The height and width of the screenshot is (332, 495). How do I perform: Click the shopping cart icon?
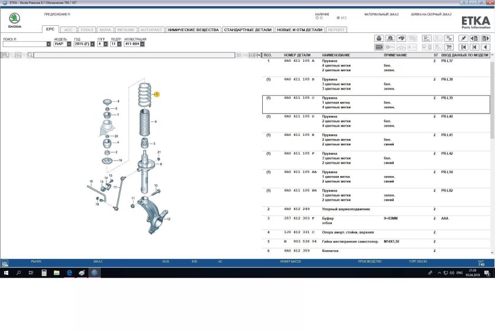point(448,47)
